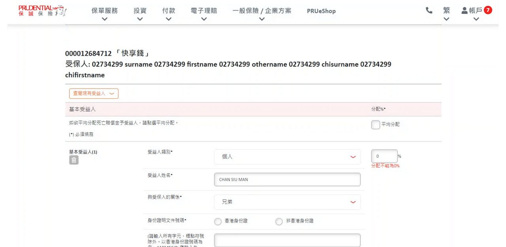Expand 查閱現有受益人 dropdown
Screen dimensions: 506x247
(94, 93)
